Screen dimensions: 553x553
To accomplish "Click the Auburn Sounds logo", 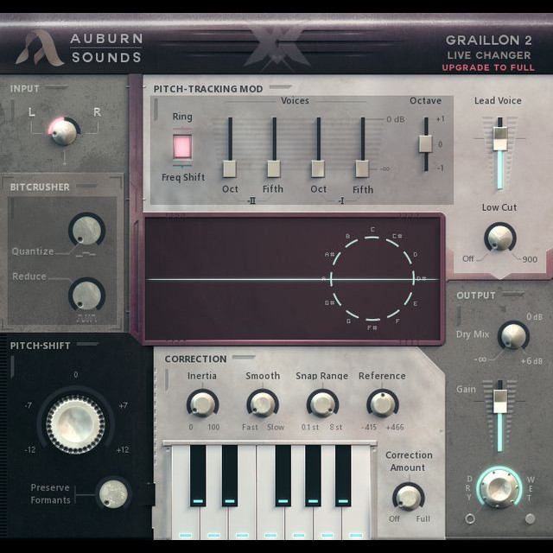I will click(79, 48).
